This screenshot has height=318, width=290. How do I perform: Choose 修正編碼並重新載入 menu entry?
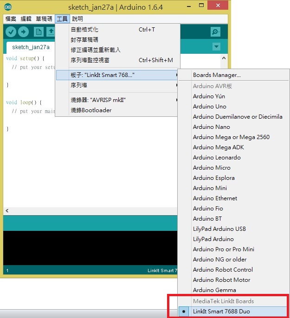tap(118, 50)
